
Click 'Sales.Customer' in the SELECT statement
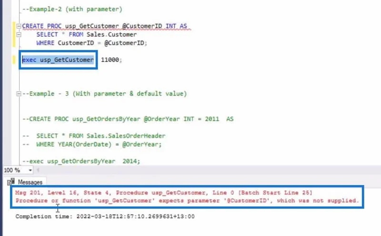coord(111,34)
